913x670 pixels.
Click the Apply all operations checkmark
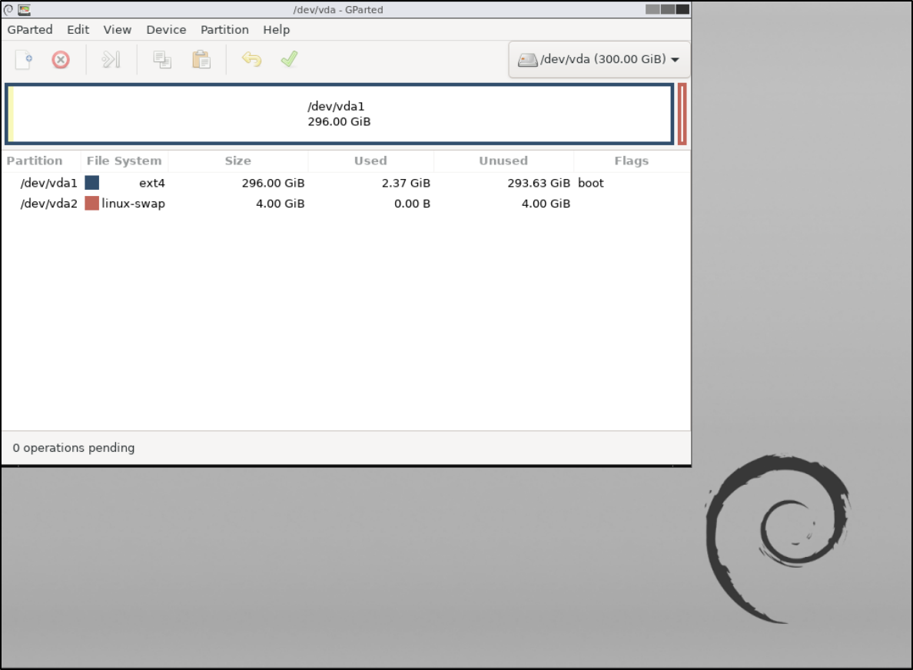[x=289, y=60]
